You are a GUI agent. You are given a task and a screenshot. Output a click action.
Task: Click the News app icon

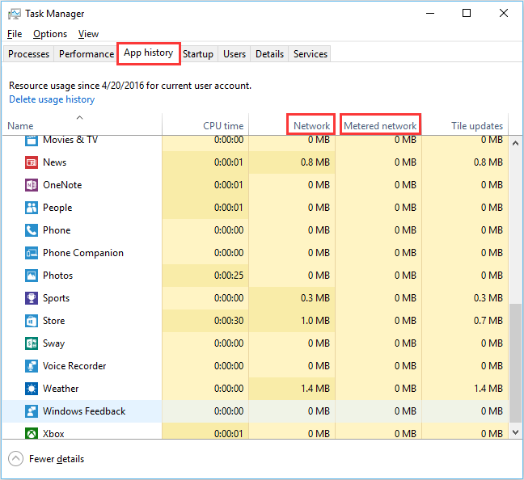32,162
